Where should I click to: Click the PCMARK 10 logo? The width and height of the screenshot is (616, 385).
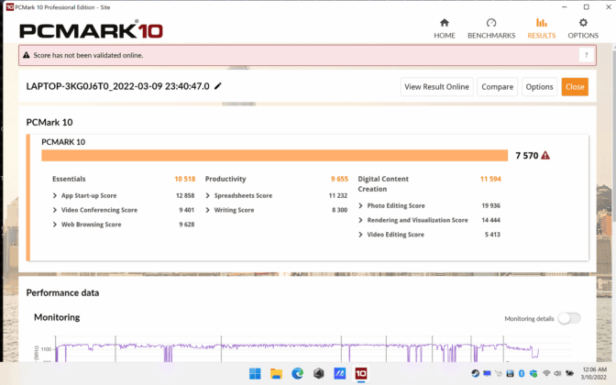[91, 30]
